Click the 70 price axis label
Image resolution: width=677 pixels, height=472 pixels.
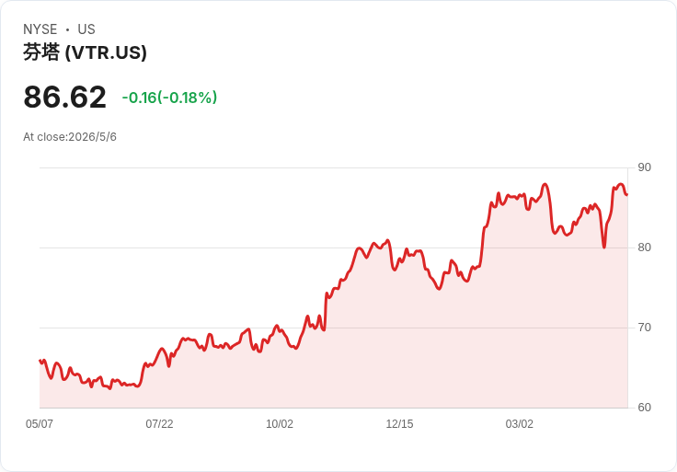644,328
